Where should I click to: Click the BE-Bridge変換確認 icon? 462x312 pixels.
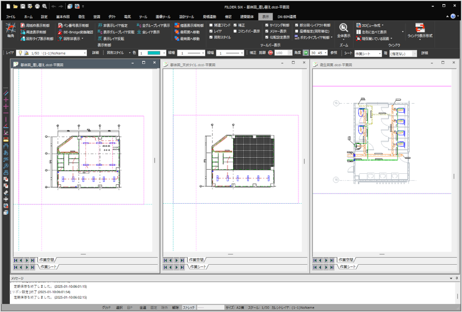click(59, 32)
